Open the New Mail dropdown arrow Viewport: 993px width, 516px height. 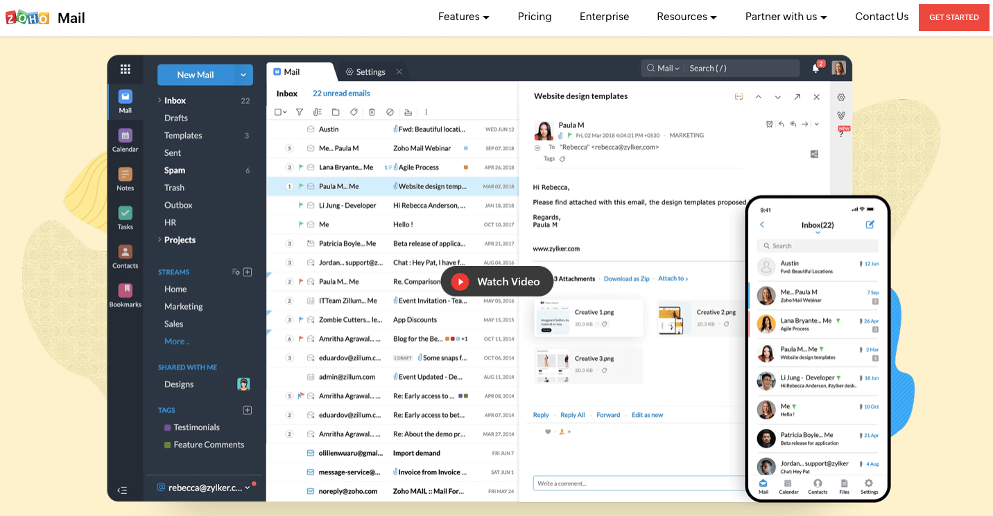click(x=243, y=75)
